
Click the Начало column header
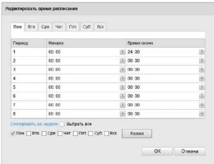(x=86, y=43)
